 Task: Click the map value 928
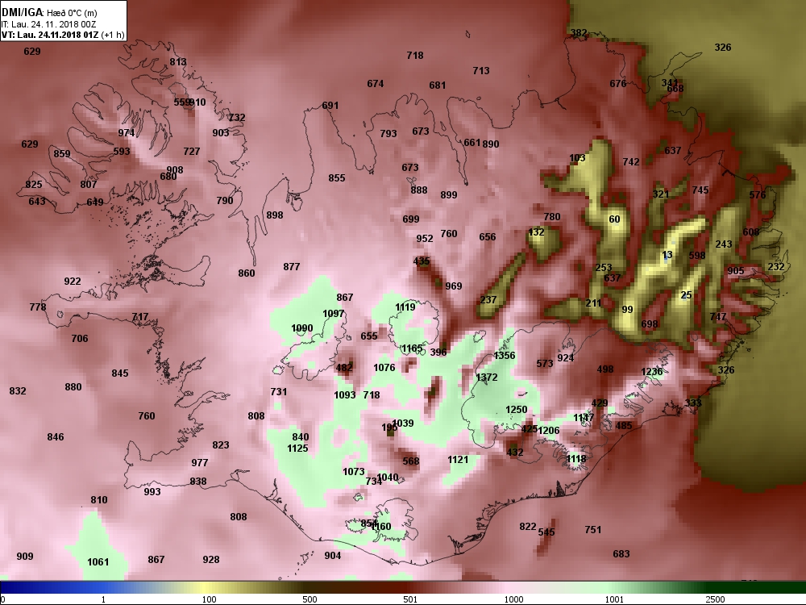211,560
